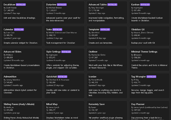Select the Iconize plugin title
The width and height of the screenshot is (171, 120).
tap(92, 77)
